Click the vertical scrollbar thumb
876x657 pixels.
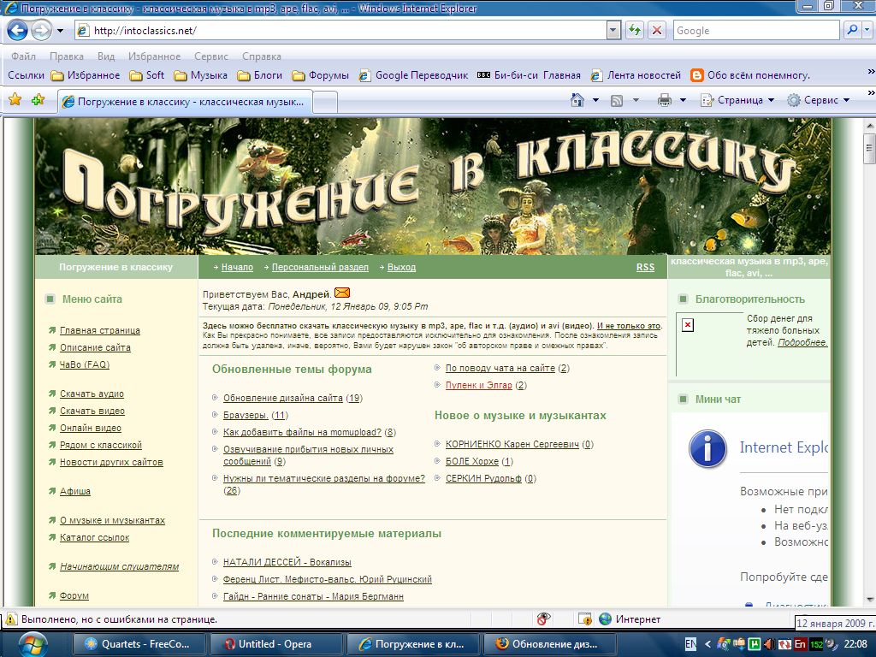(x=869, y=147)
